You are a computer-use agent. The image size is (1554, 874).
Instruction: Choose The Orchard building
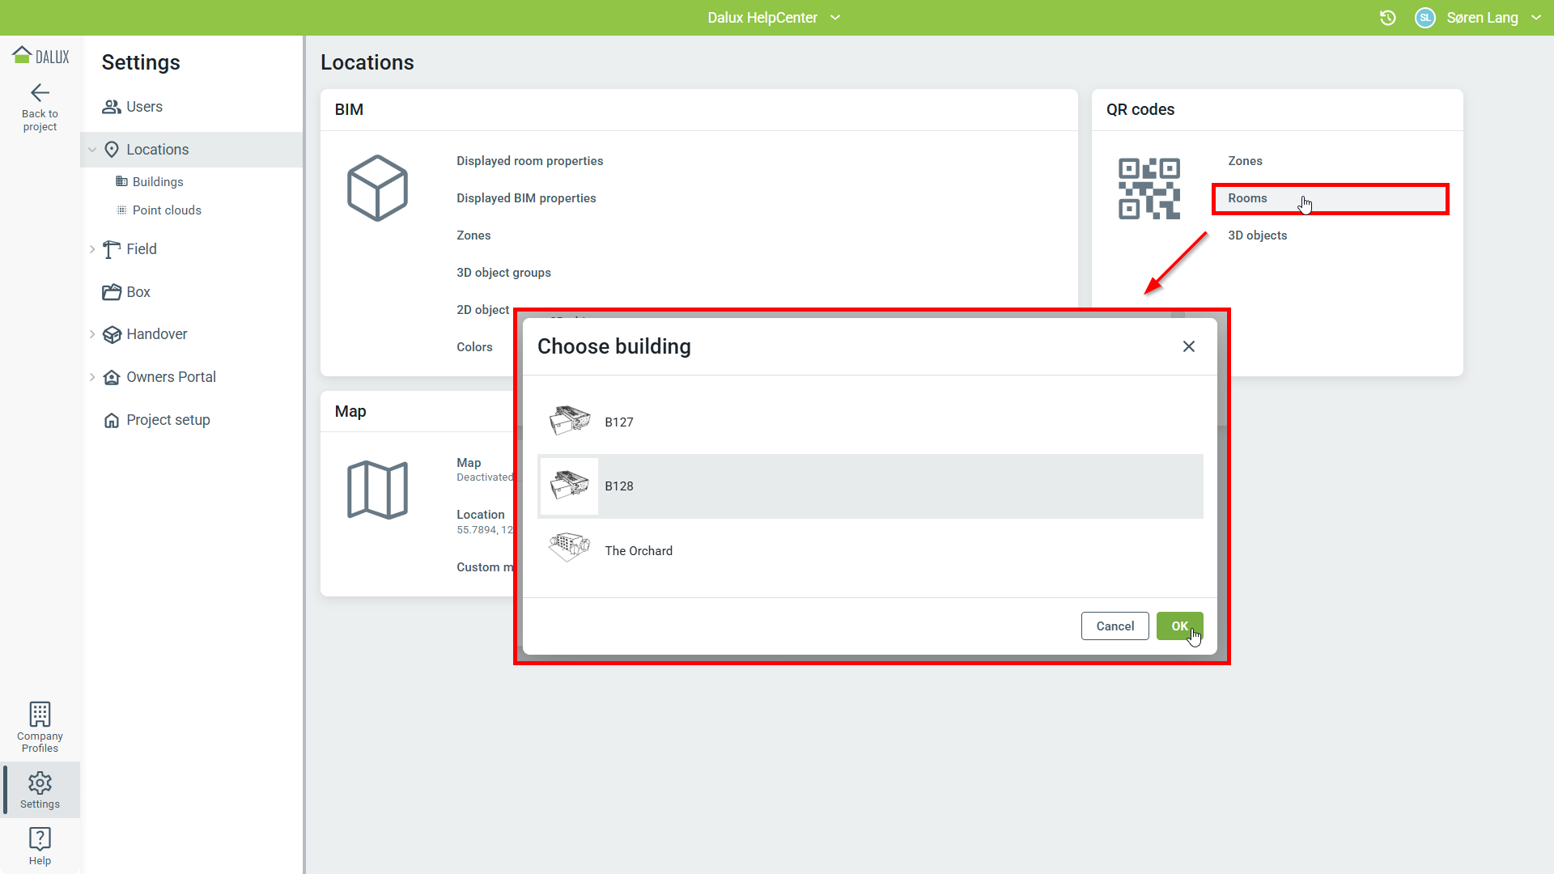pyautogui.click(x=638, y=551)
